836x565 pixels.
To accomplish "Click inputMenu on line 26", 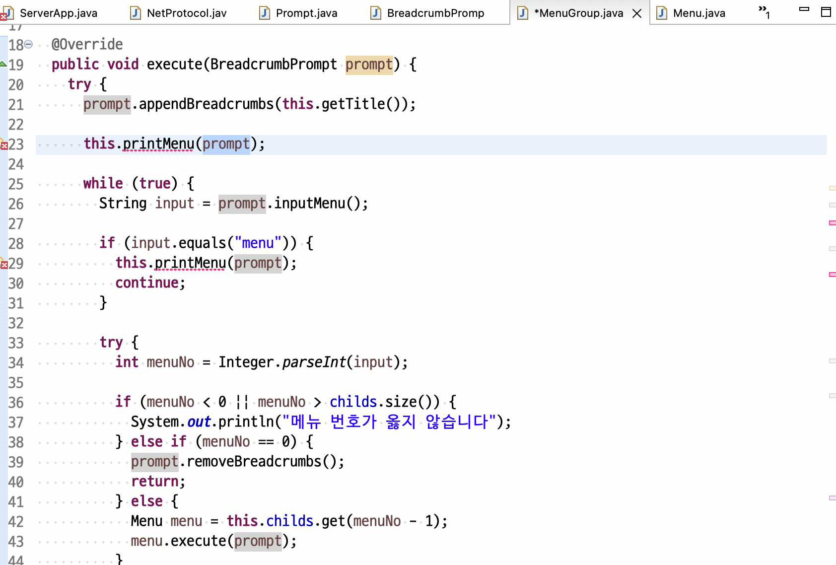I will 310,204.
